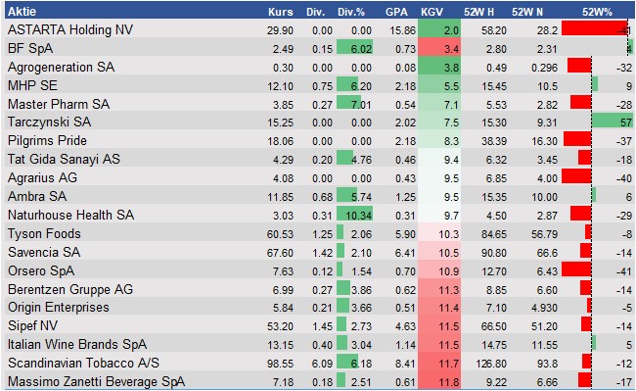Open Massimo Zanetti Beverage SpA entry
Screen dimensions: 636x391
coord(97,381)
